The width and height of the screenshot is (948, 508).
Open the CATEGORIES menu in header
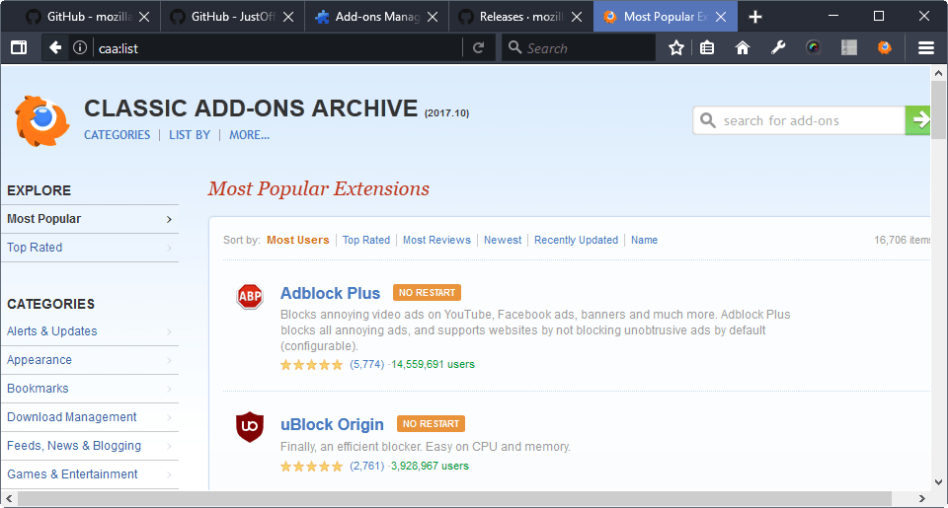(117, 135)
